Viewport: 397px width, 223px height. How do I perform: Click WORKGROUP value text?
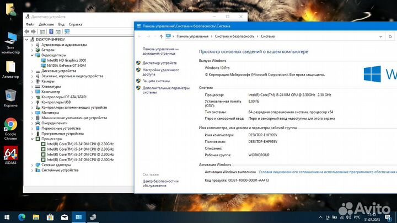(x=259, y=155)
